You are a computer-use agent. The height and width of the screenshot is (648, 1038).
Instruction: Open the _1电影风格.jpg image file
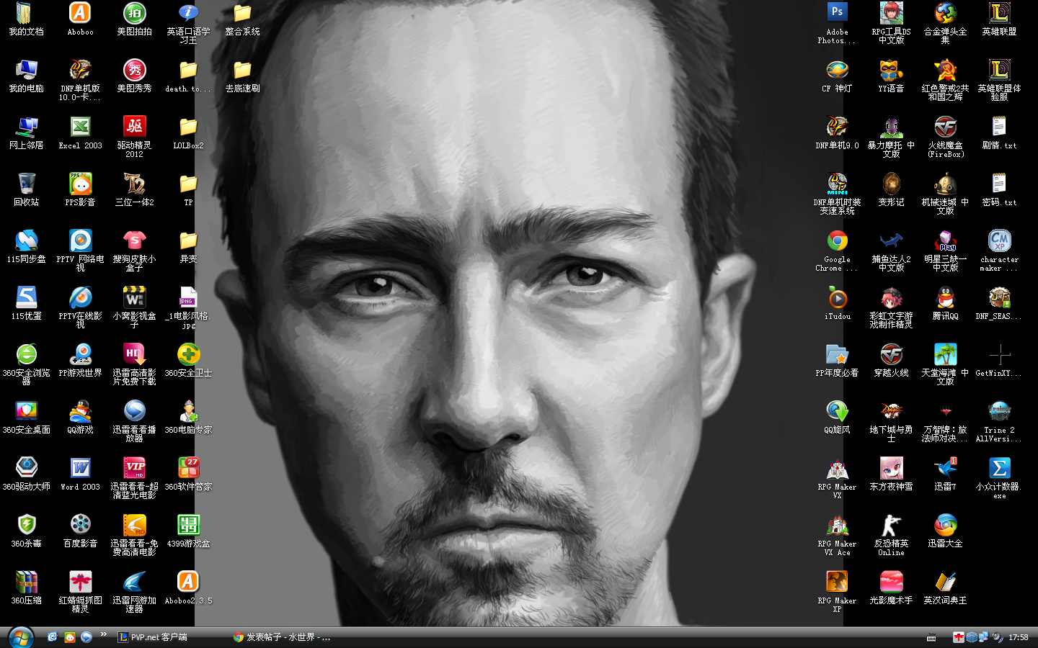[188, 307]
